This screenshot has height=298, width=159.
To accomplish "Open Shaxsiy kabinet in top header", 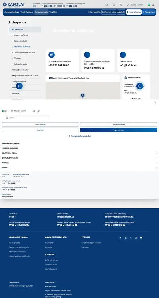I will pyautogui.click(x=135, y=5).
